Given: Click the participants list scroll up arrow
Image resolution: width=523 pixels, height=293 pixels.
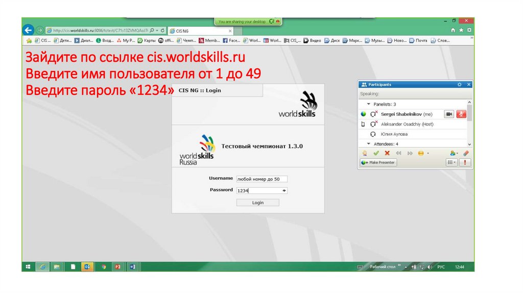Looking at the screenshot, I should coord(469,102).
